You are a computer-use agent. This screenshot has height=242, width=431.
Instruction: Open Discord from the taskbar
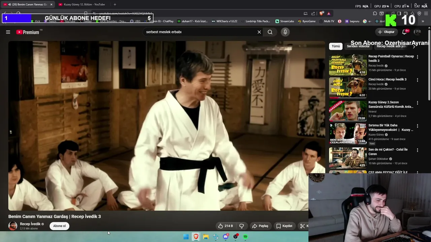[226, 237]
